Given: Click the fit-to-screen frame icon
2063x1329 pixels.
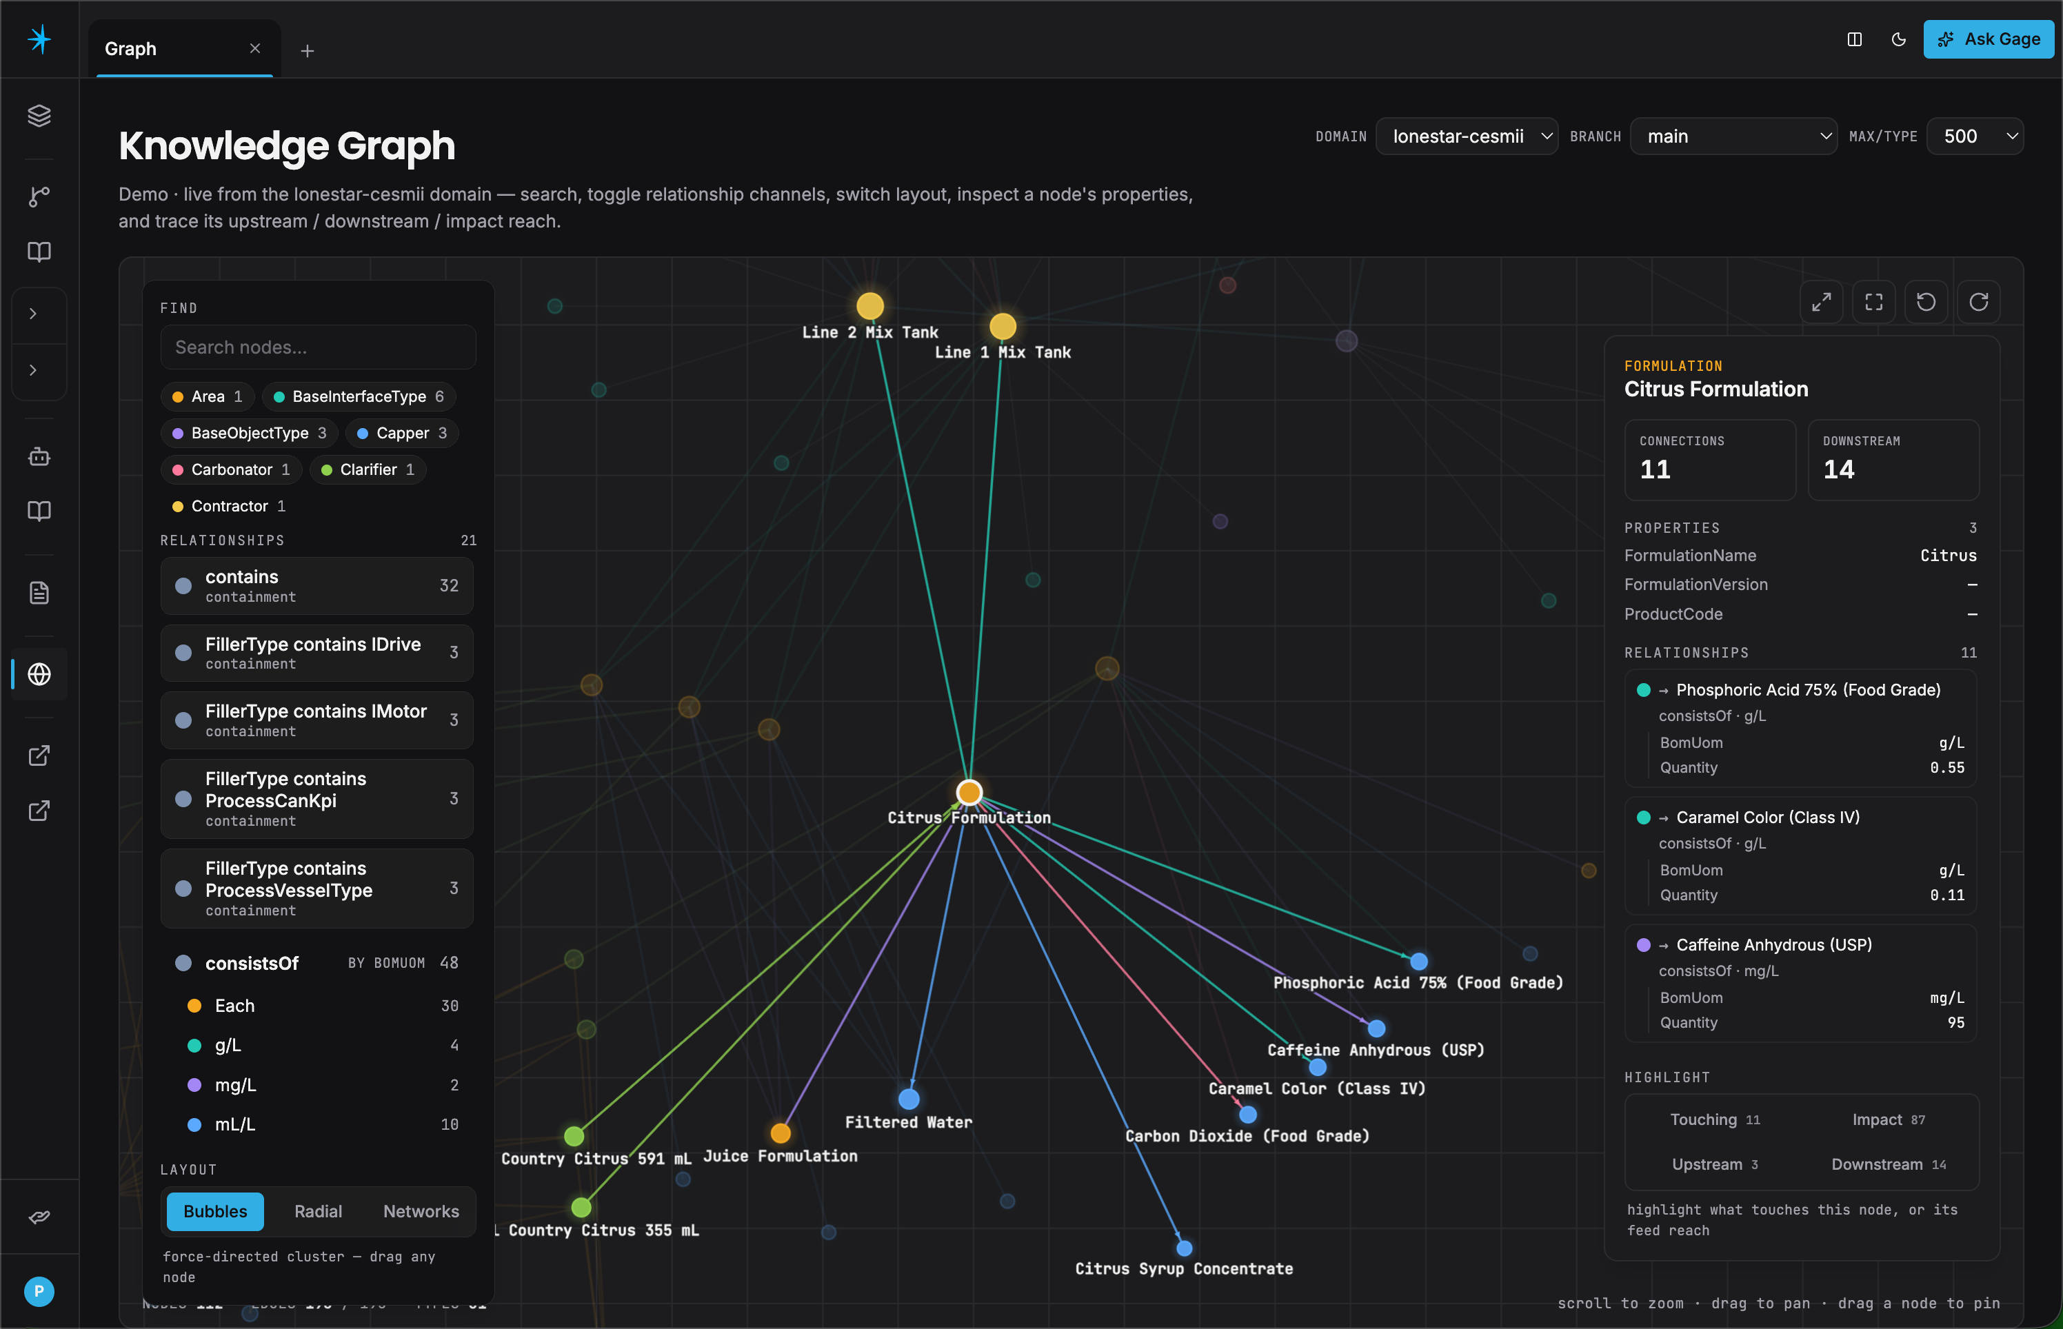Looking at the screenshot, I should (1874, 302).
